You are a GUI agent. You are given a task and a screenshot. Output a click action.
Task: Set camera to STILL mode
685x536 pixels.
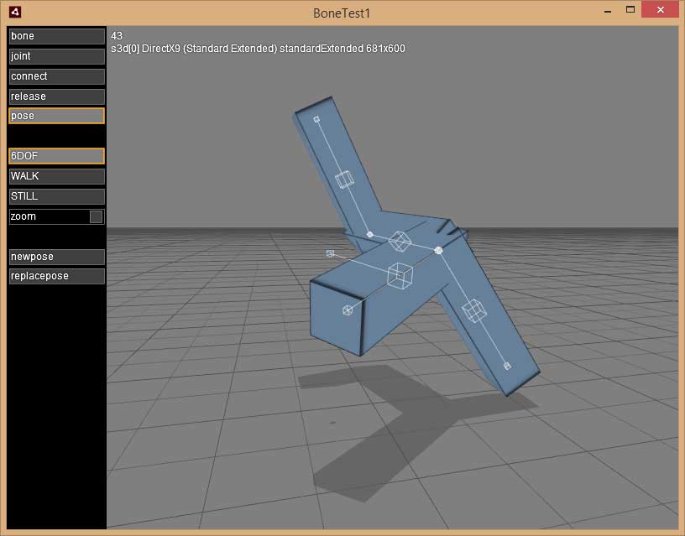56,196
